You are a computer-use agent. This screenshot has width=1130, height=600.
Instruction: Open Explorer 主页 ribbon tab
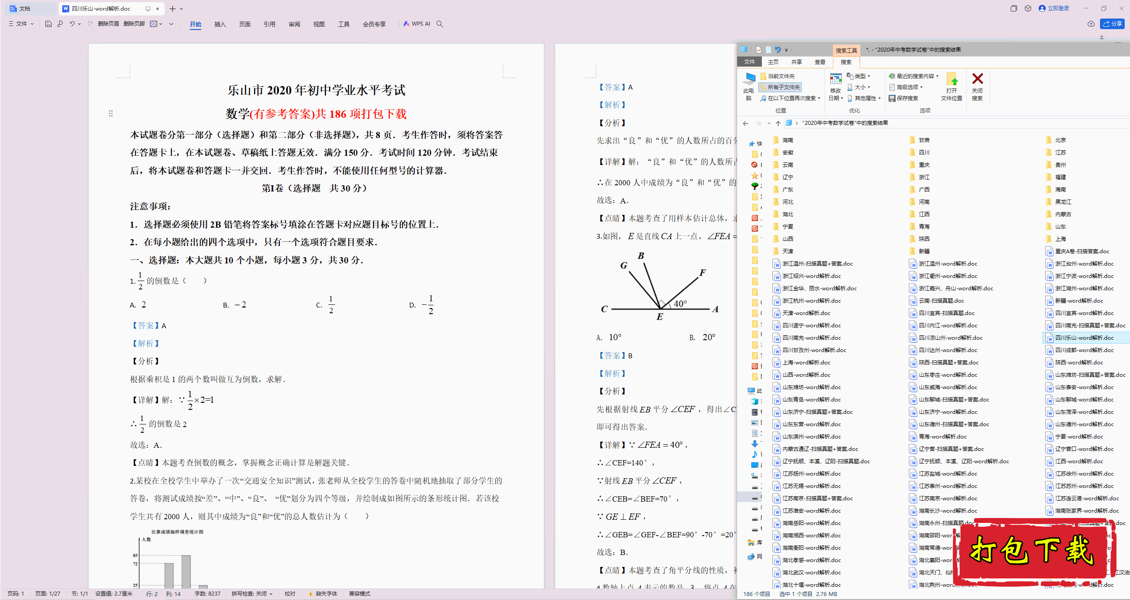pos(773,62)
